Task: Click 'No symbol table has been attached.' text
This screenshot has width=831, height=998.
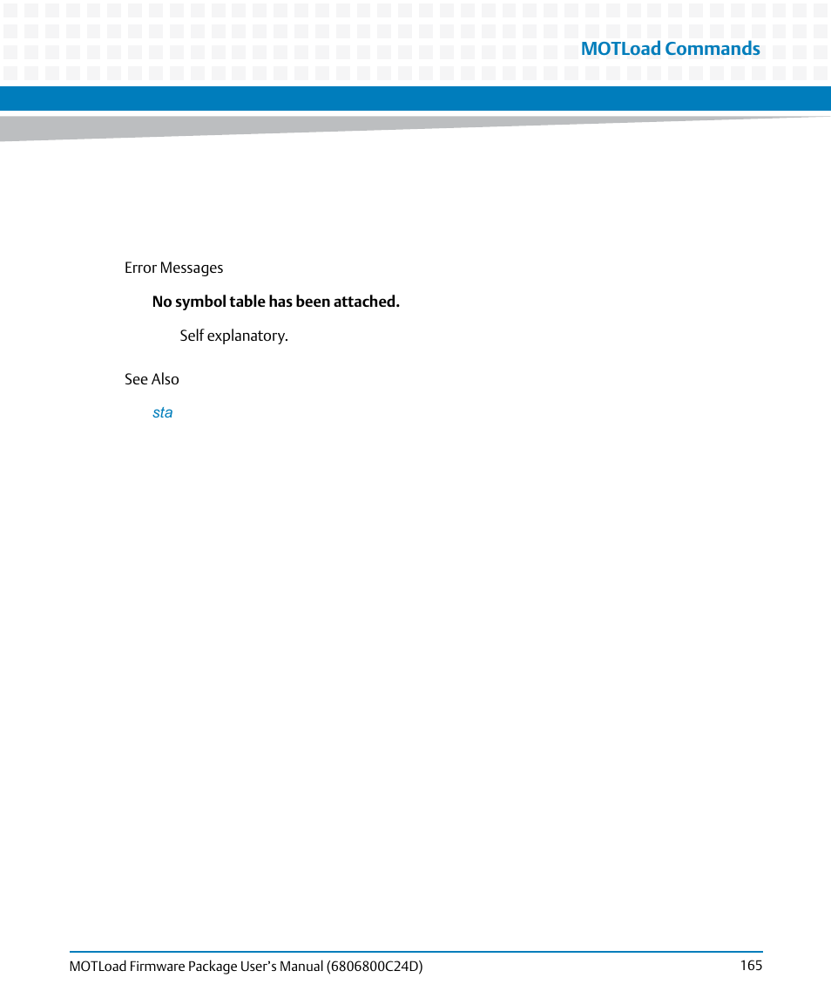Action: click(x=275, y=302)
